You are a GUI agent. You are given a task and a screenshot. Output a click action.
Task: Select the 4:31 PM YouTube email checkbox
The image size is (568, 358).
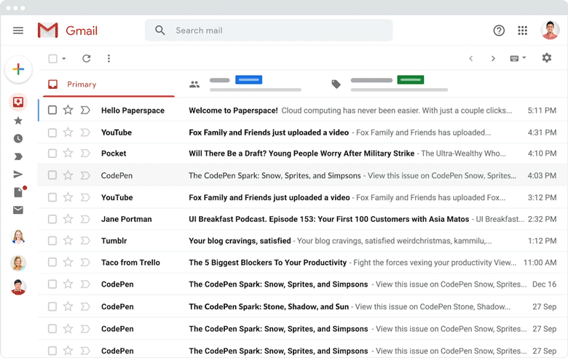tap(52, 132)
